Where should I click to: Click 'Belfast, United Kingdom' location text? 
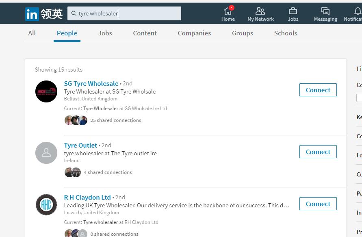[91, 99]
